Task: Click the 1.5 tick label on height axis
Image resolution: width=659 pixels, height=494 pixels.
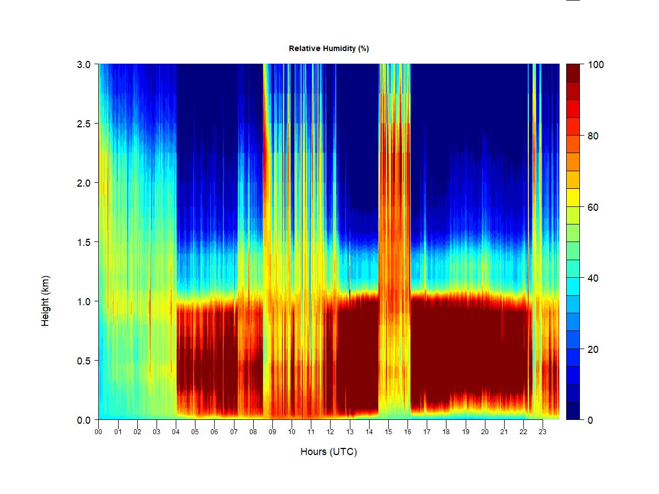Action: [x=83, y=242]
